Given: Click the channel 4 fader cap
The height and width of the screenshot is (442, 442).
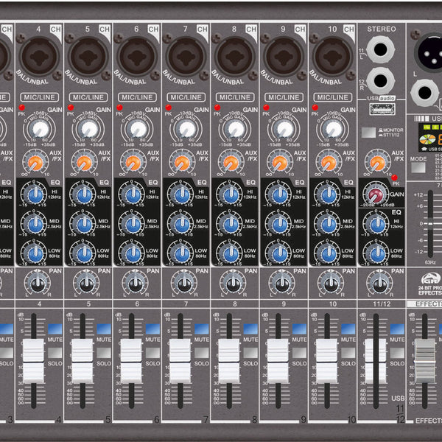Looking at the screenshot, I should point(33,361).
